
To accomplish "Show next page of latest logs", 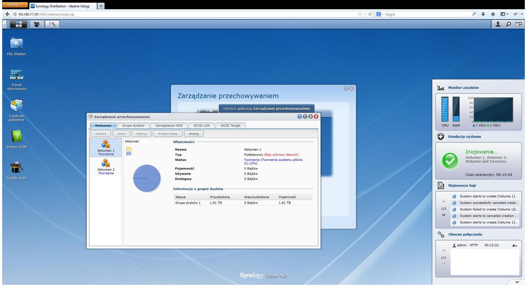I will (x=443, y=215).
